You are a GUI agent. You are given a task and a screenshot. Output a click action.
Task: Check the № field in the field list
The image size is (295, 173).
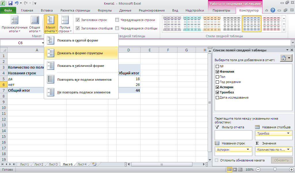217,66
